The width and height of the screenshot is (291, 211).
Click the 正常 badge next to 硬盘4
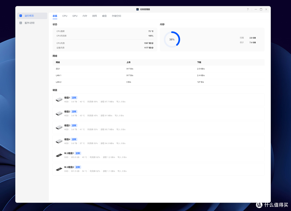pos(74,139)
